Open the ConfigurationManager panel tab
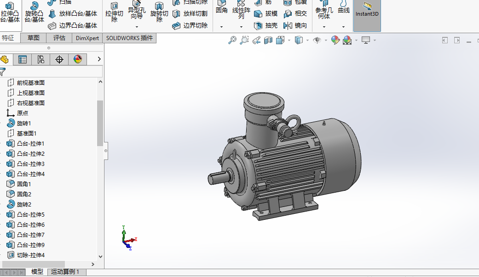This screenshot has height=277, width=479. point(40,59)
